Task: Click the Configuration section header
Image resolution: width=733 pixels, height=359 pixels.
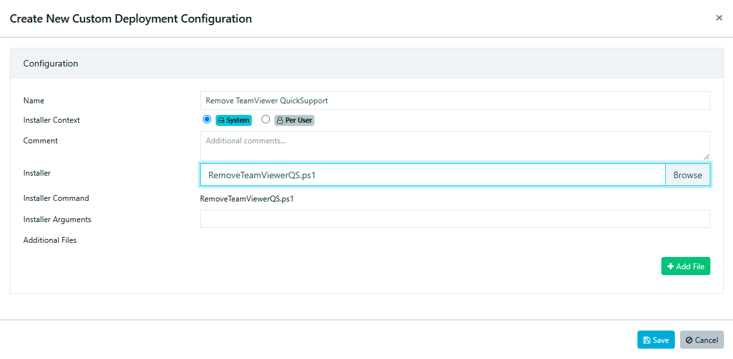Action: pos(367,63)
